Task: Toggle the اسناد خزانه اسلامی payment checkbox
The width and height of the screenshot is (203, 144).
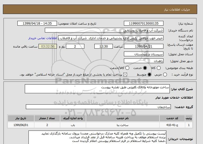Action: pos(125,75)
